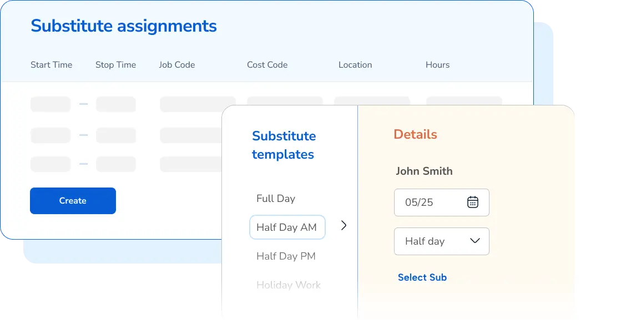
Task: Open the calendar date picker icon
Action: point(472,202)
